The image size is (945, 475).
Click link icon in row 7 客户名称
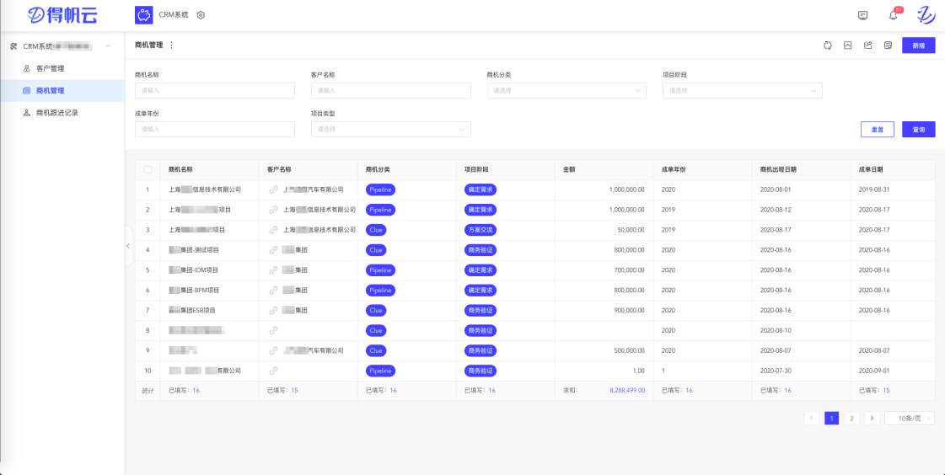(274, 311)
